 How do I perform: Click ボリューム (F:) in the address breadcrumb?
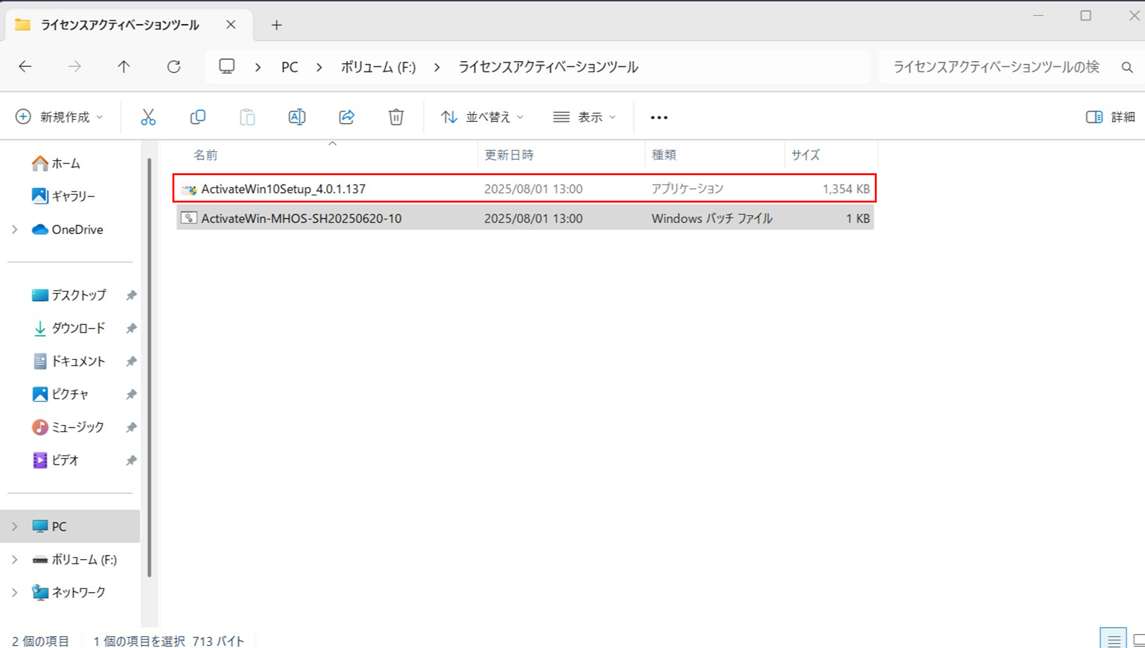pos(378,67)
